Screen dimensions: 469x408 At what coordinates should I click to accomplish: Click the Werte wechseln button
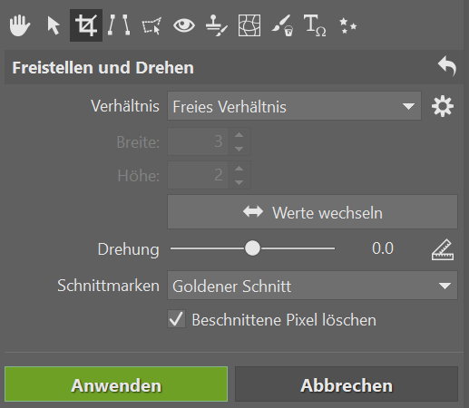tap(312, 212)
